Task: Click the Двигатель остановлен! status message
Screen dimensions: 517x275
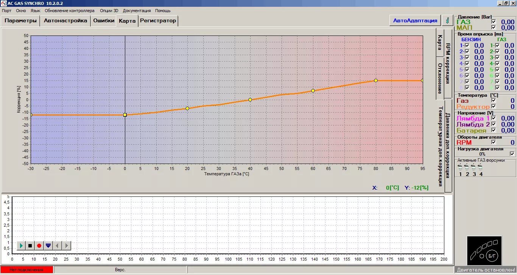Action: click(x=486, y=270)
